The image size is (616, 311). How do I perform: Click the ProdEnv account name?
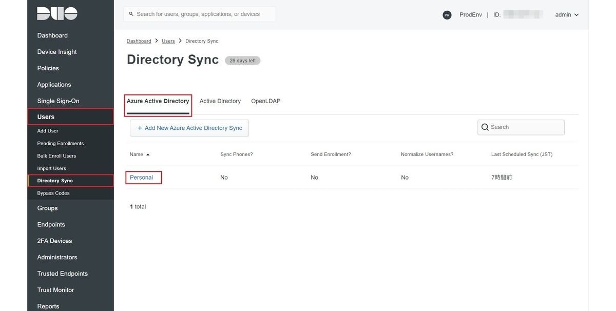click(471, 15)
